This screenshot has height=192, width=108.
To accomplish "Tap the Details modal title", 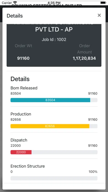I will pos(15,16).
